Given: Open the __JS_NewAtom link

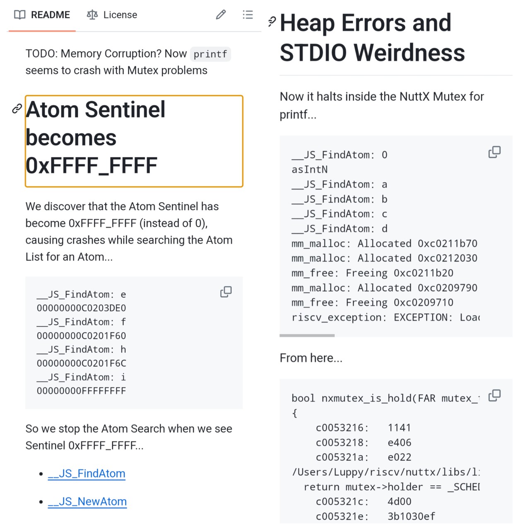Looking at the screenshot, I should point(87,501).
